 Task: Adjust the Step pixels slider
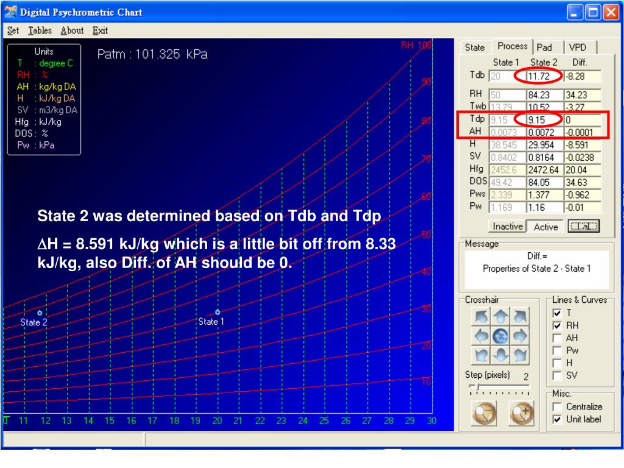point(478,387)
